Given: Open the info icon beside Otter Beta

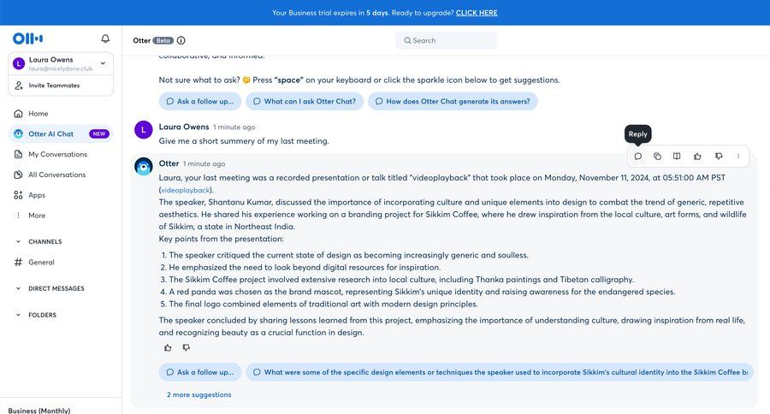Looking at the screenshot, I should click(x=181, y=40).
